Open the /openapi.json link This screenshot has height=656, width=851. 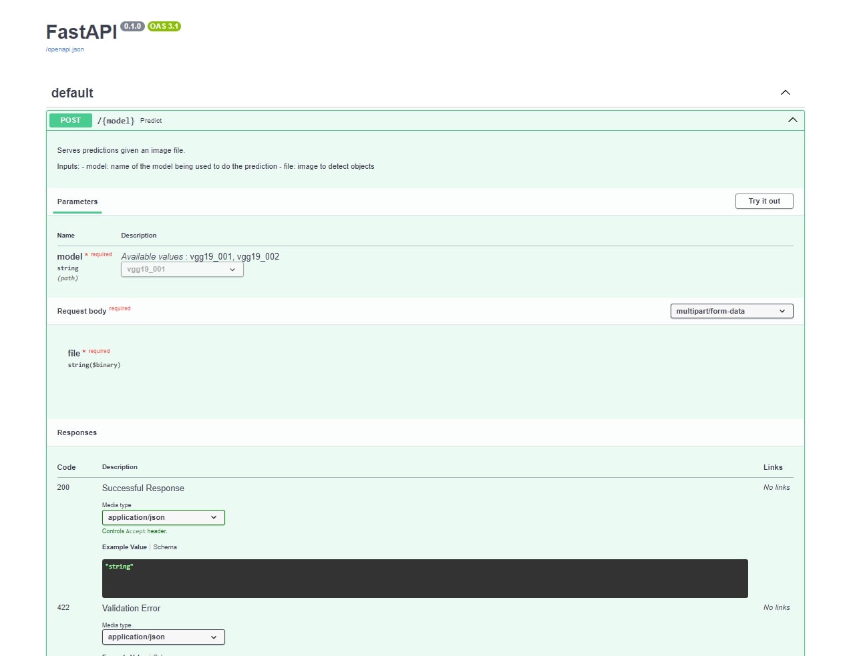65,49
